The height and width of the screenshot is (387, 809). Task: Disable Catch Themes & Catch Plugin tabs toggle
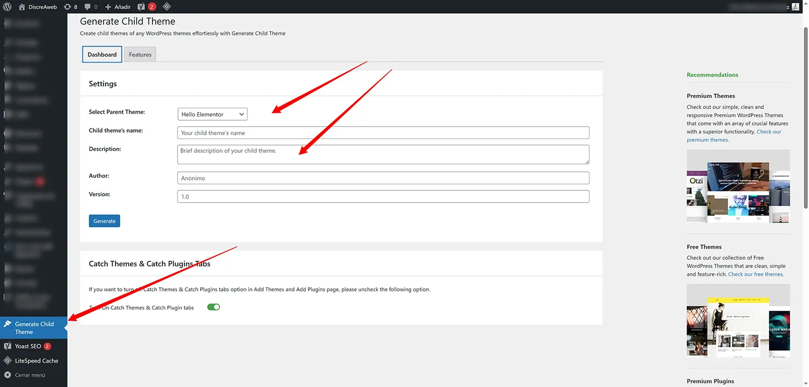213,307
